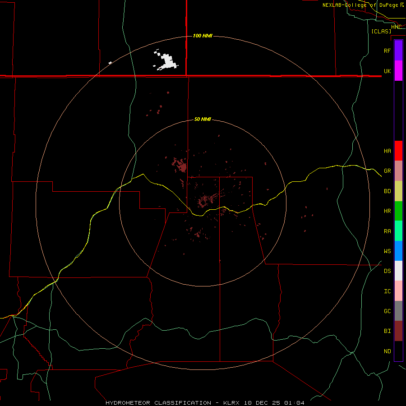Click the WS legend label
Image resolution: width=406 pixels, height=406 pixels.
click(387, 251)
